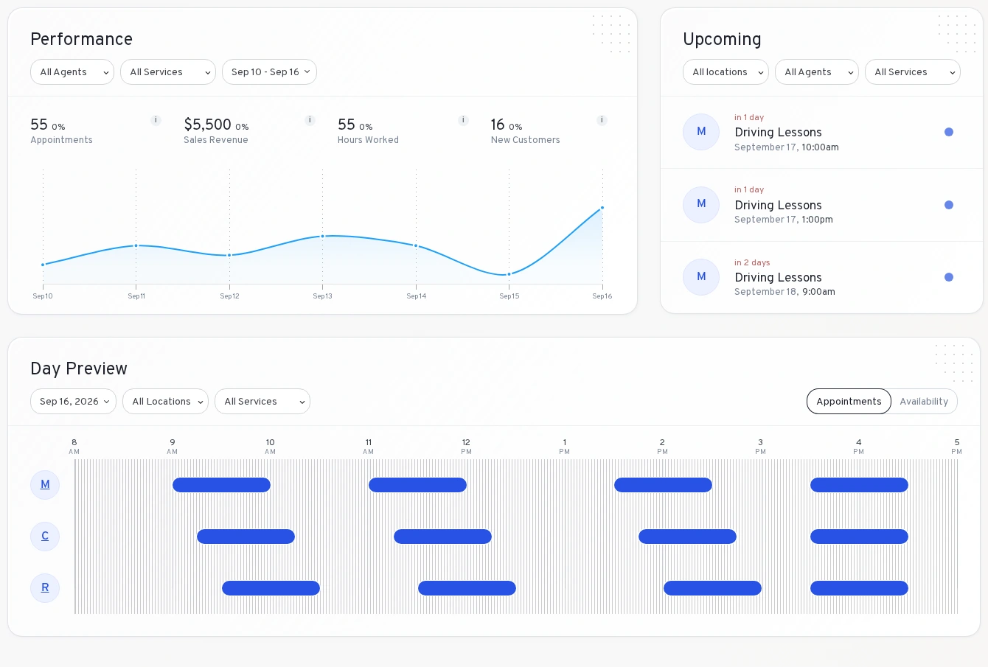
Task: Open All Agents dropdown in Upcoming
Action: pyautogui.click(x=817, y=72)
